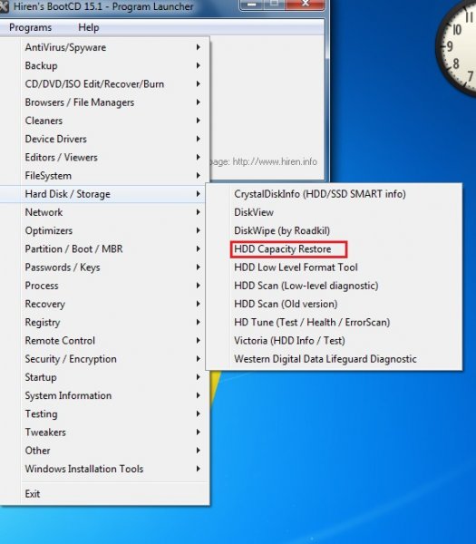This screenshot has width=476, height=544.
Task: Select Browsers / File Managers category
Action: click(x=104, y=102)
